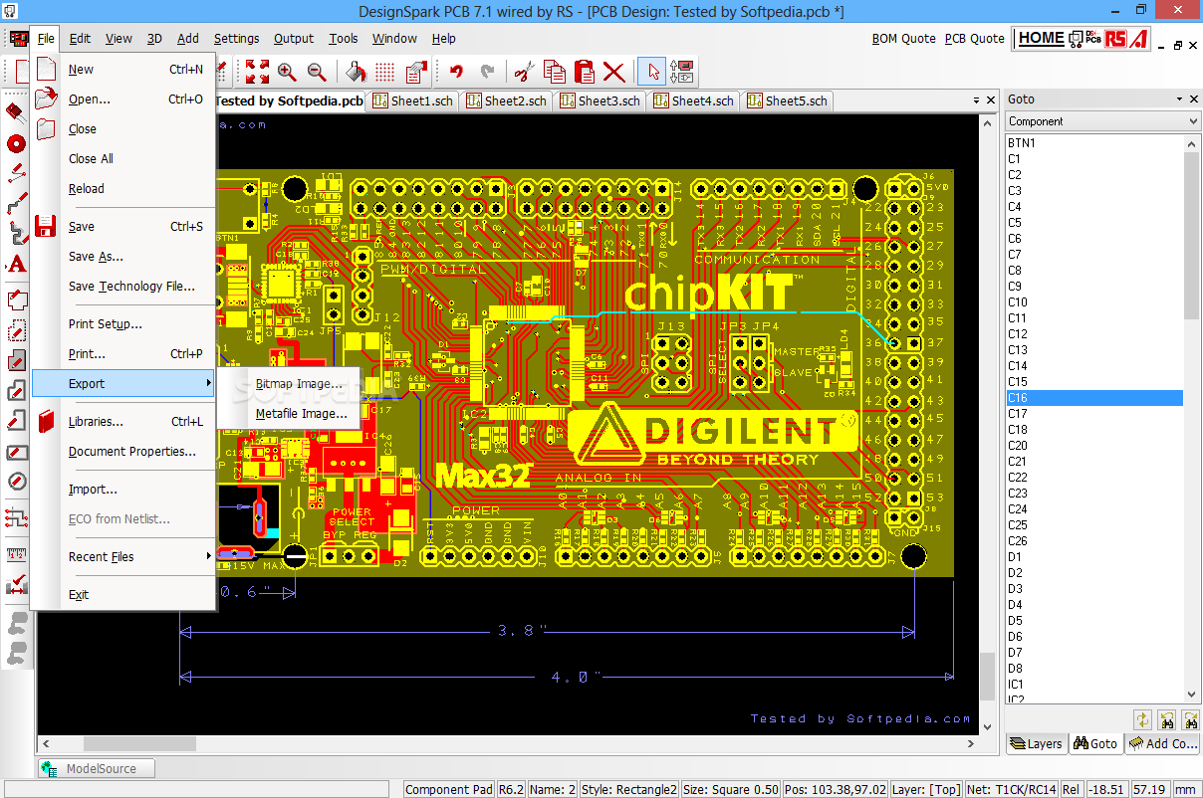
Task: Click the Zoom All extents icon
Action: [257, 72]
